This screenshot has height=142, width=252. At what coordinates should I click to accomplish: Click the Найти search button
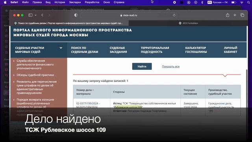coord(142,66)
